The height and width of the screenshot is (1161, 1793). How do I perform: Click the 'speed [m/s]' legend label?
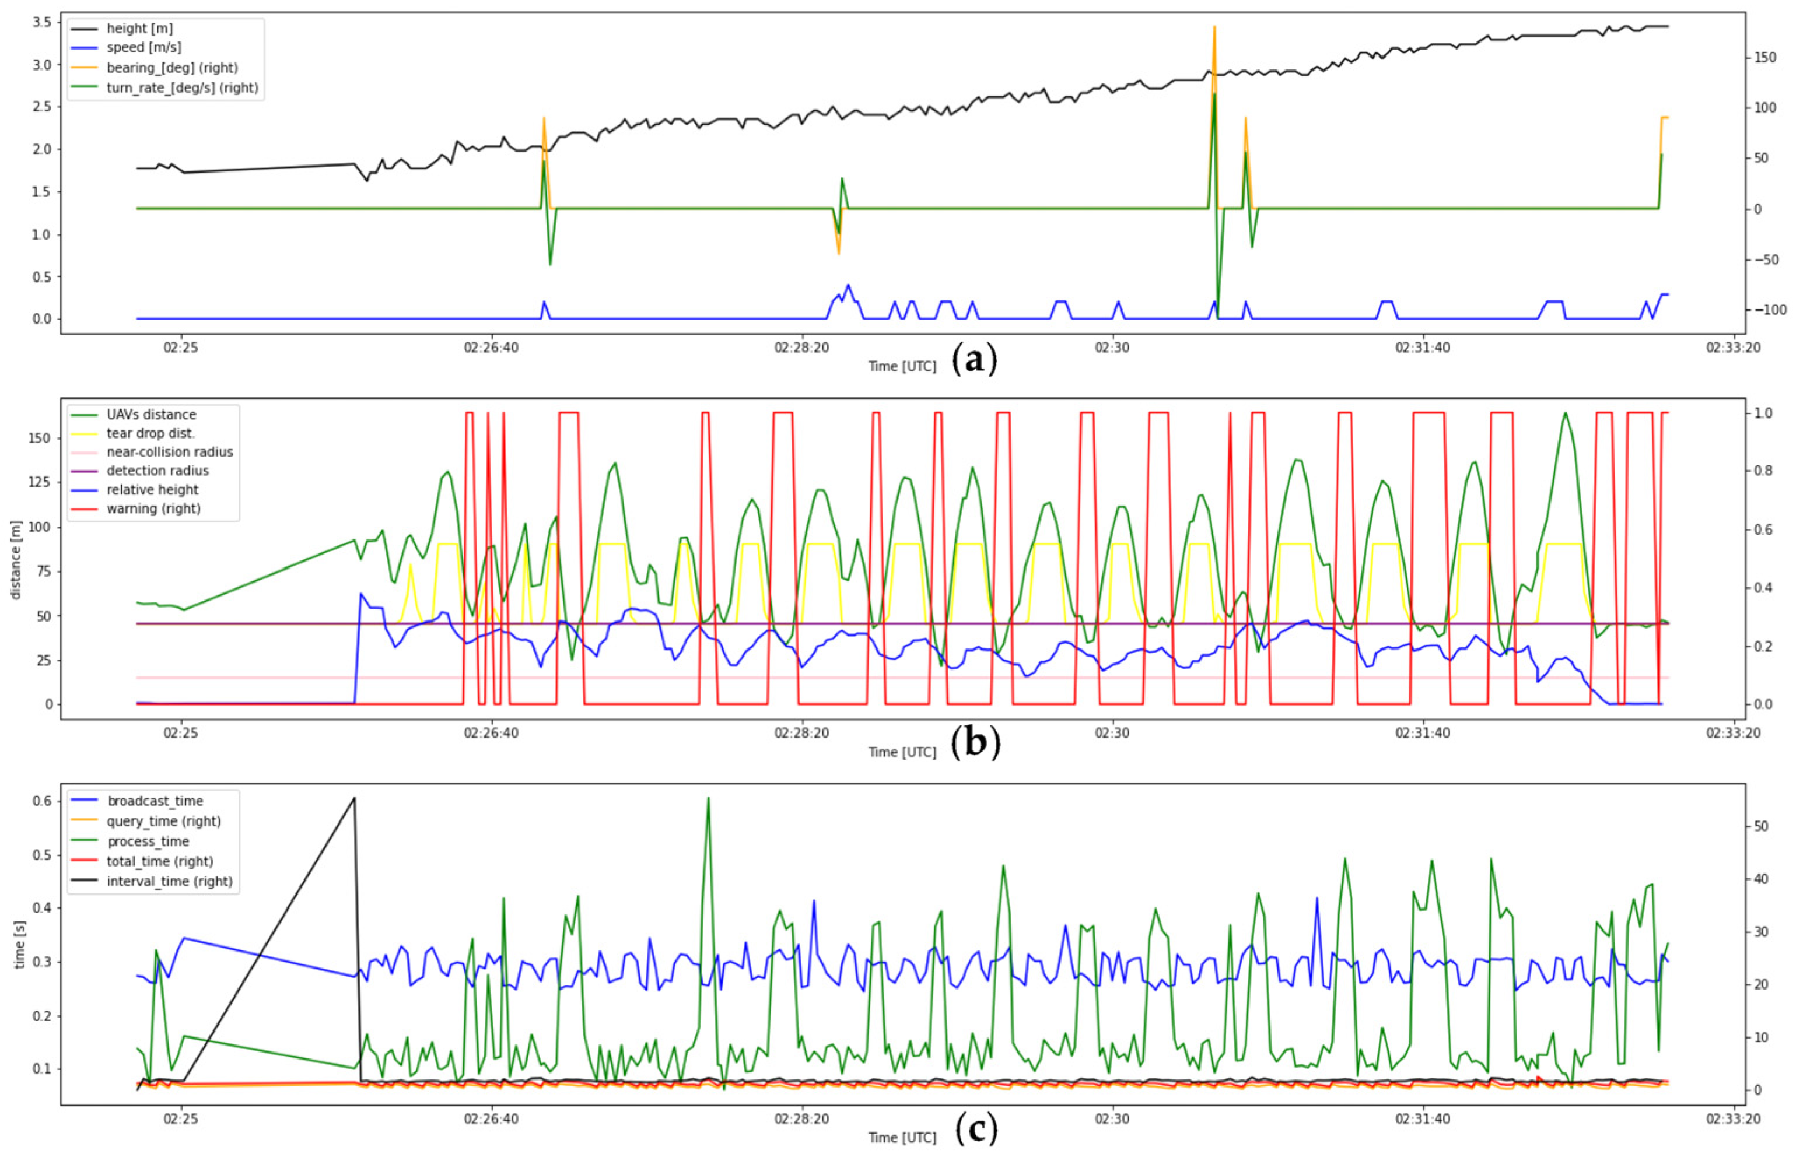[144, 47]
